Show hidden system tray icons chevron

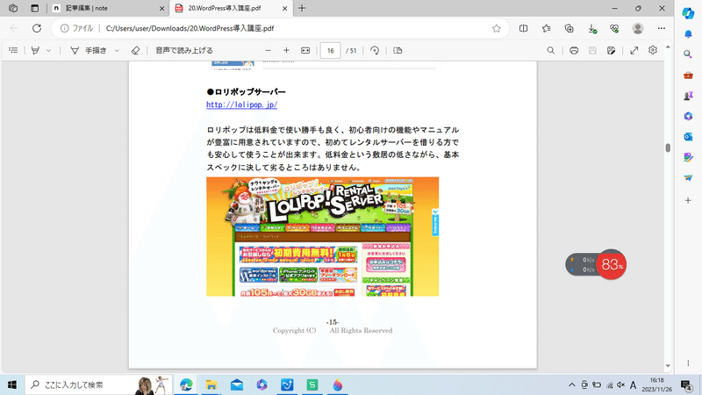coord(572,384)
